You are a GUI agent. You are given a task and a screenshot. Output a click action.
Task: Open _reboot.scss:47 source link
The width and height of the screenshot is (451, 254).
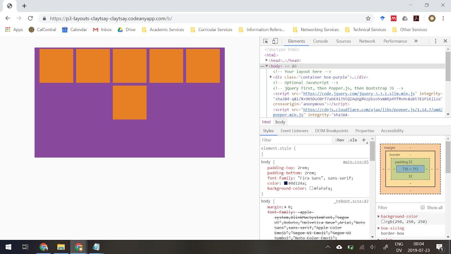(351, 201)
